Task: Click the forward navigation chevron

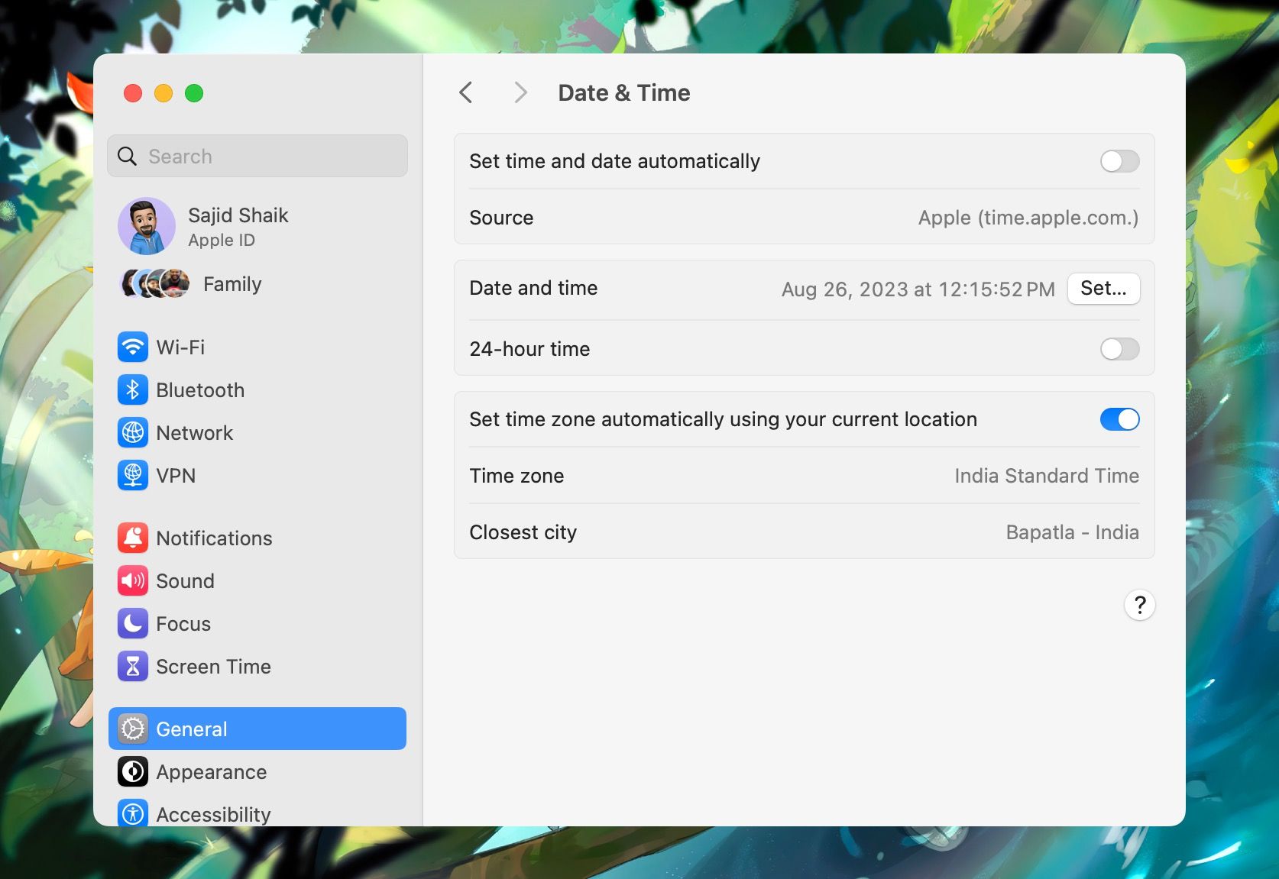Action: coord(520,92)
